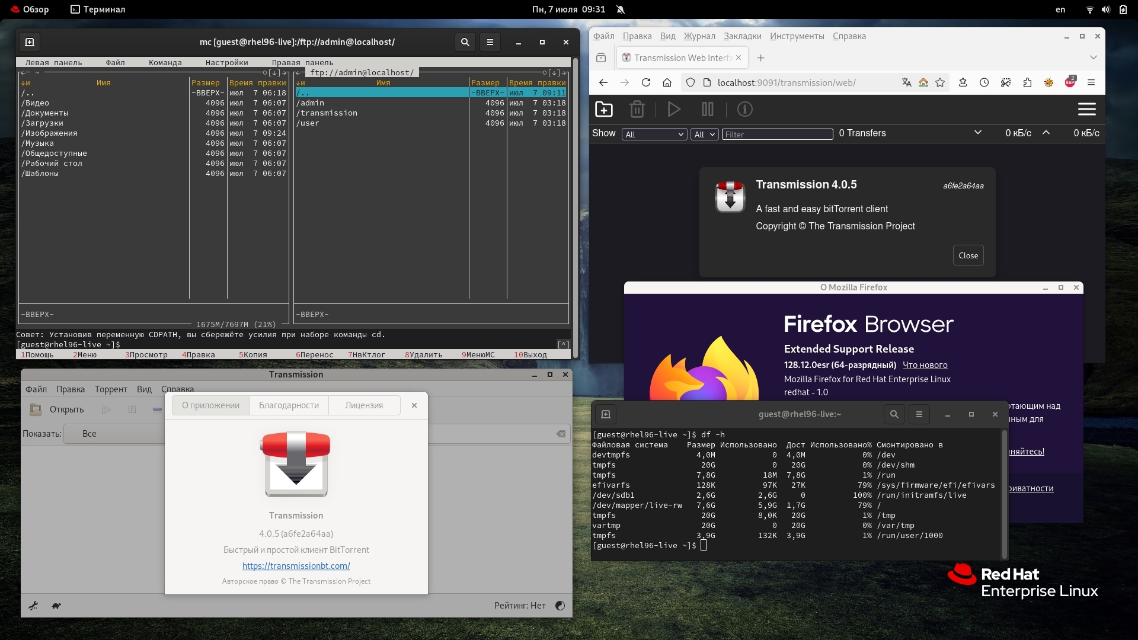Click trash remove icon in Transmission web

pos(637,109)
